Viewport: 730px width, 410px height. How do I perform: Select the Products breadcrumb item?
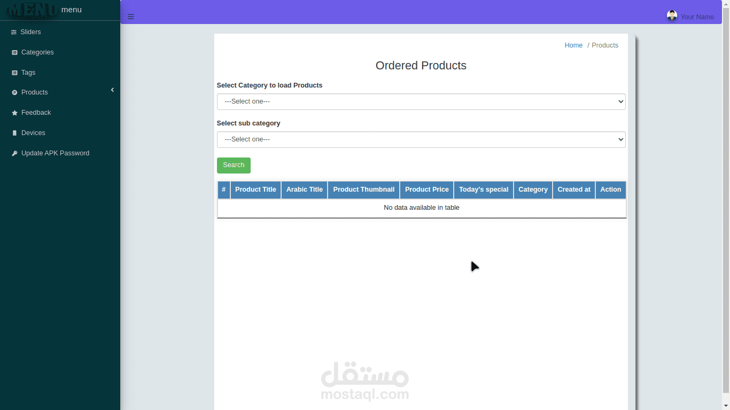[x=604, y=45]
